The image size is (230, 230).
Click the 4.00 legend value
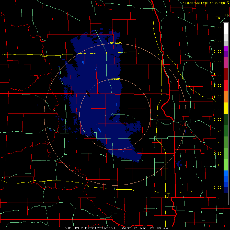[217, 29]
